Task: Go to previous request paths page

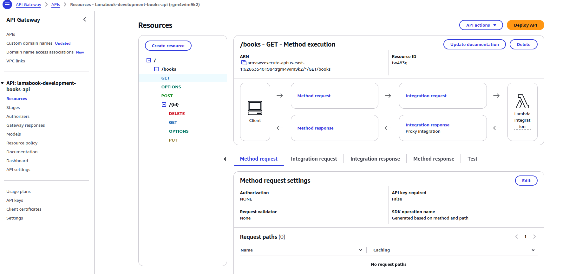Action: (517, 237)
